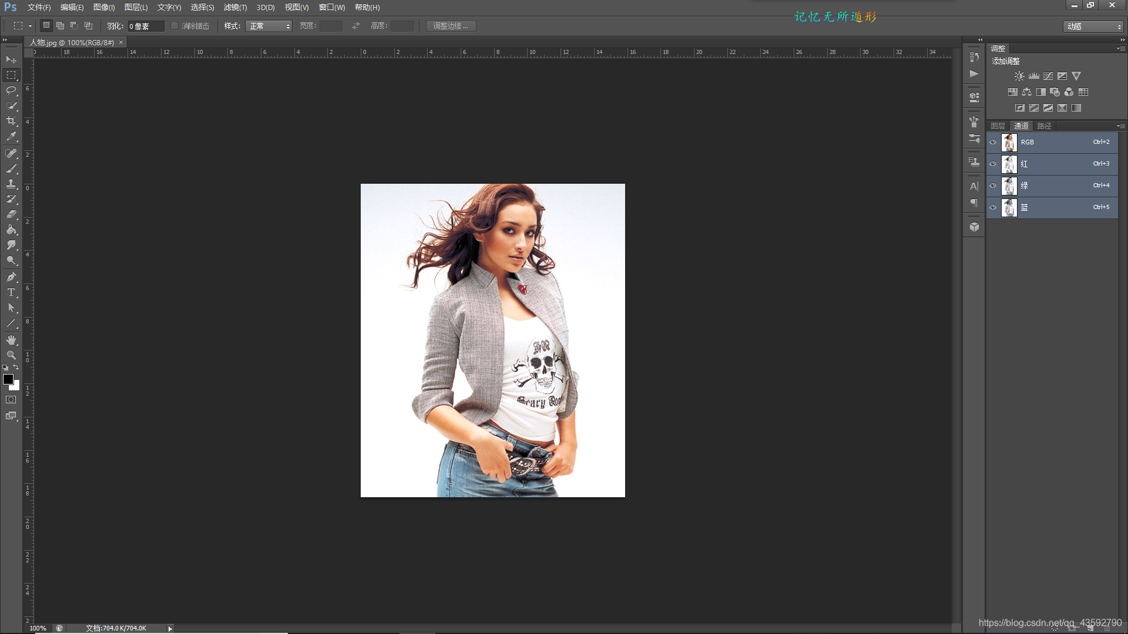Select the Clone Stamp tool

[x=11, y=184]
